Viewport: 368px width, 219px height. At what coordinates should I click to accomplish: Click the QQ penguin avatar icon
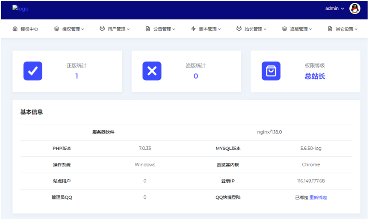coord(355,9)
